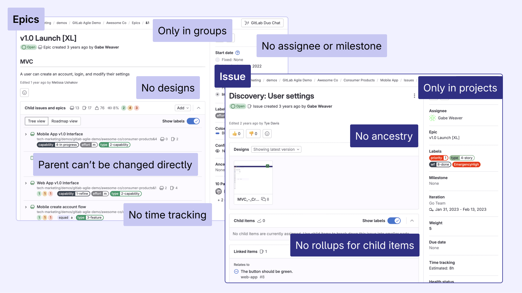The width and height of the screenshot is (522, 293).
Task: Click the Open status badge on the issue
Action: pyautogui.click(x=238, y=106)
